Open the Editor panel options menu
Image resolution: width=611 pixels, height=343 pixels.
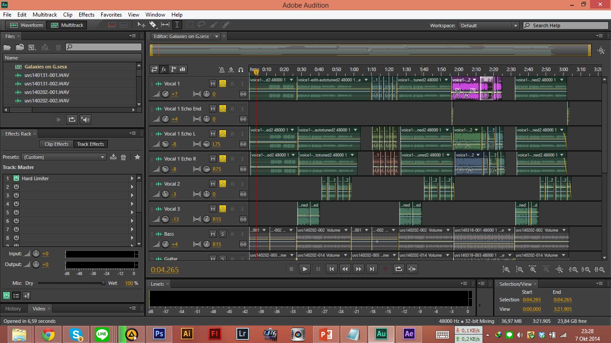pos(600,35)
